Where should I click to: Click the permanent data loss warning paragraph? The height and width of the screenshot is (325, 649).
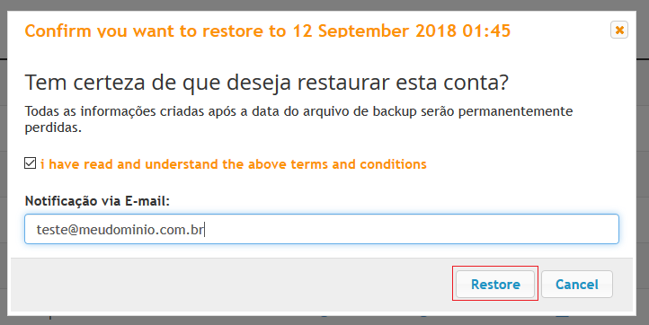tap(298, 119)
